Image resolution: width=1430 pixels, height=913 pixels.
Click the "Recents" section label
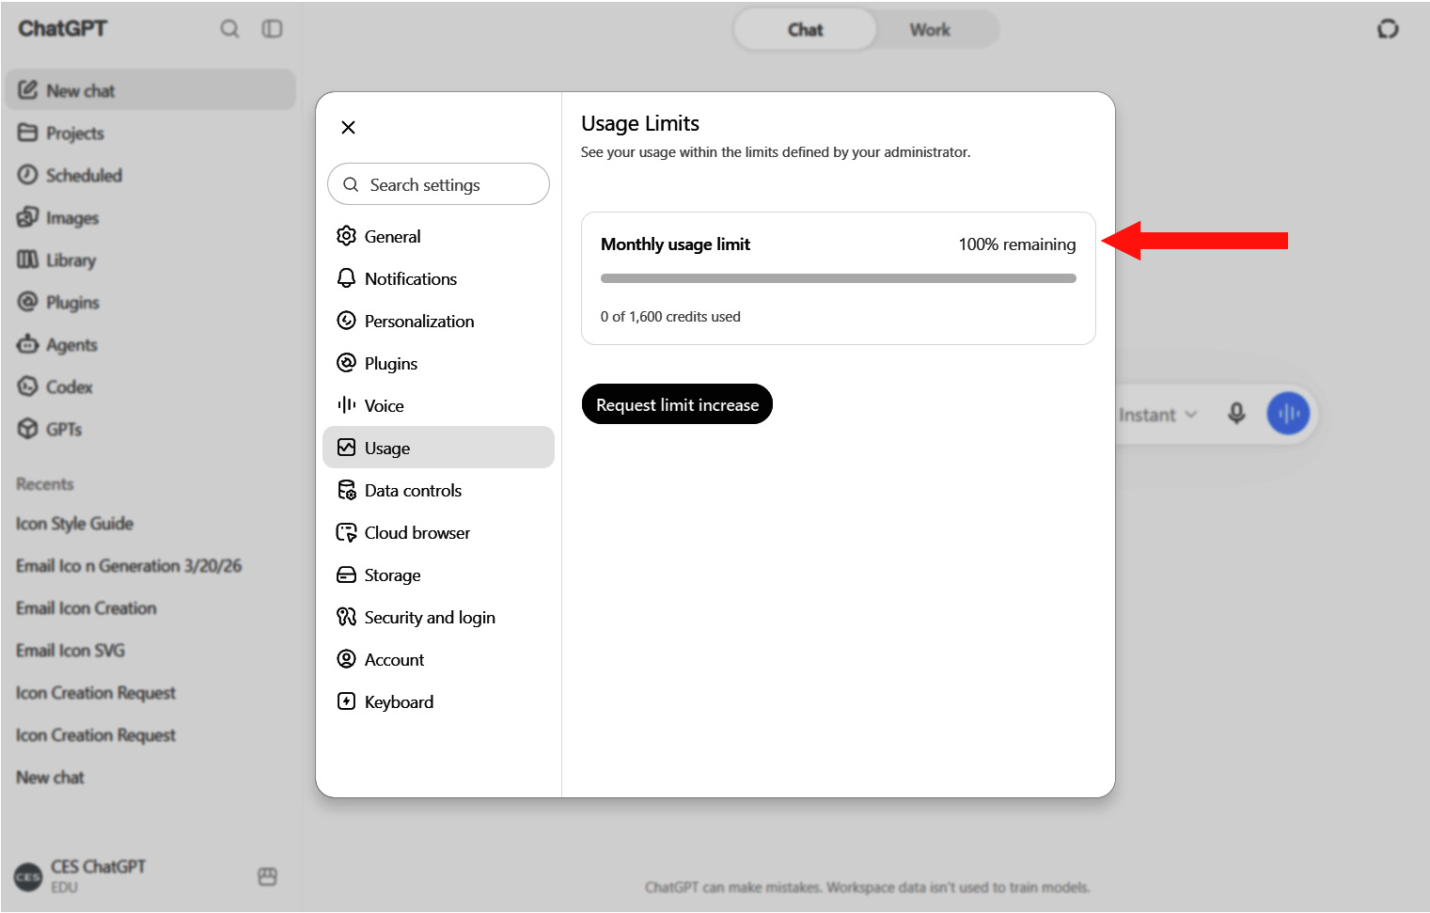[x=44, y=484]
